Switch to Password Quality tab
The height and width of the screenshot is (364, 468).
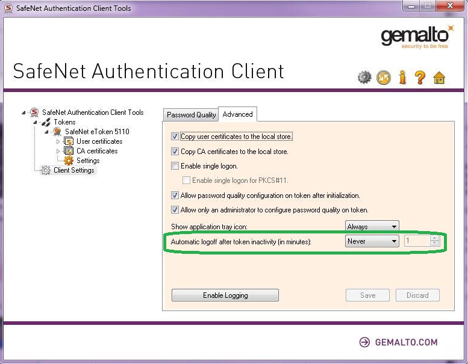pos(191,115)
